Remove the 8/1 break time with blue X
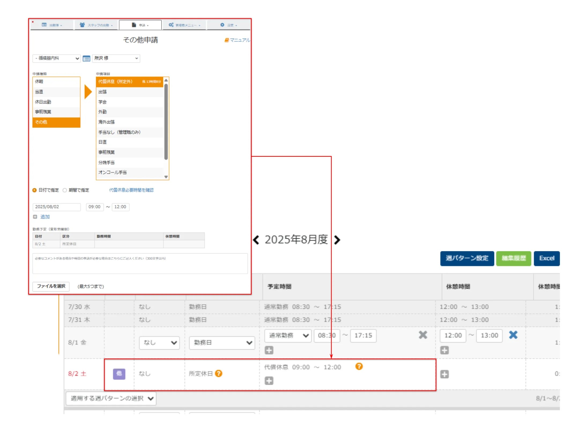This screenshot has width=579, height=434. [x=513, y=335]
